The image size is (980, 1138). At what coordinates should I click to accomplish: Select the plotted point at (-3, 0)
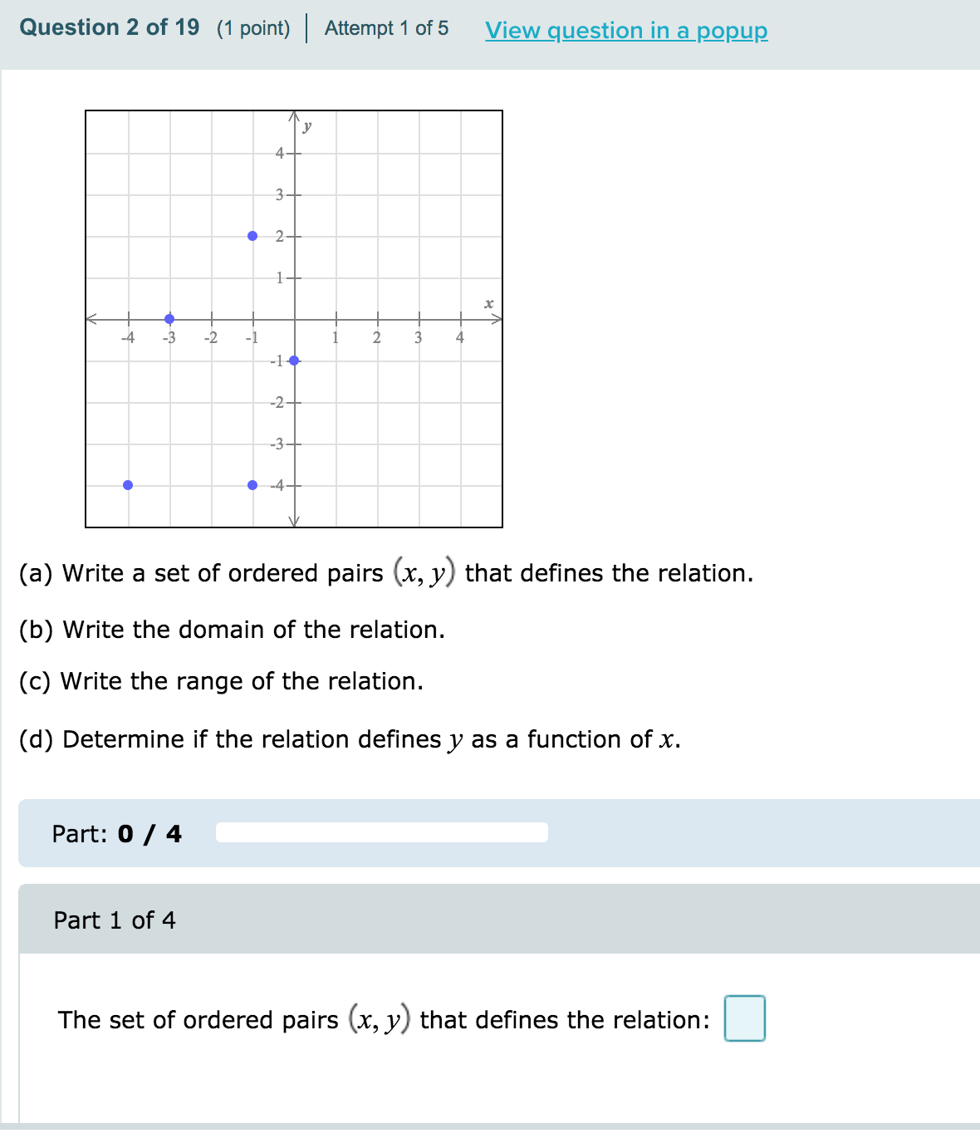tap(169, 318)
